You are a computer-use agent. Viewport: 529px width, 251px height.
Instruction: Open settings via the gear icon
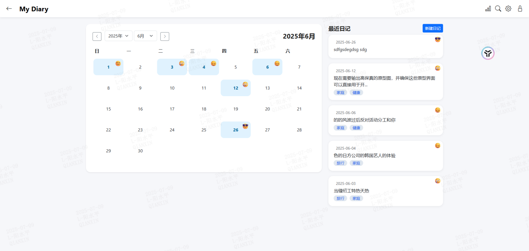508,9
